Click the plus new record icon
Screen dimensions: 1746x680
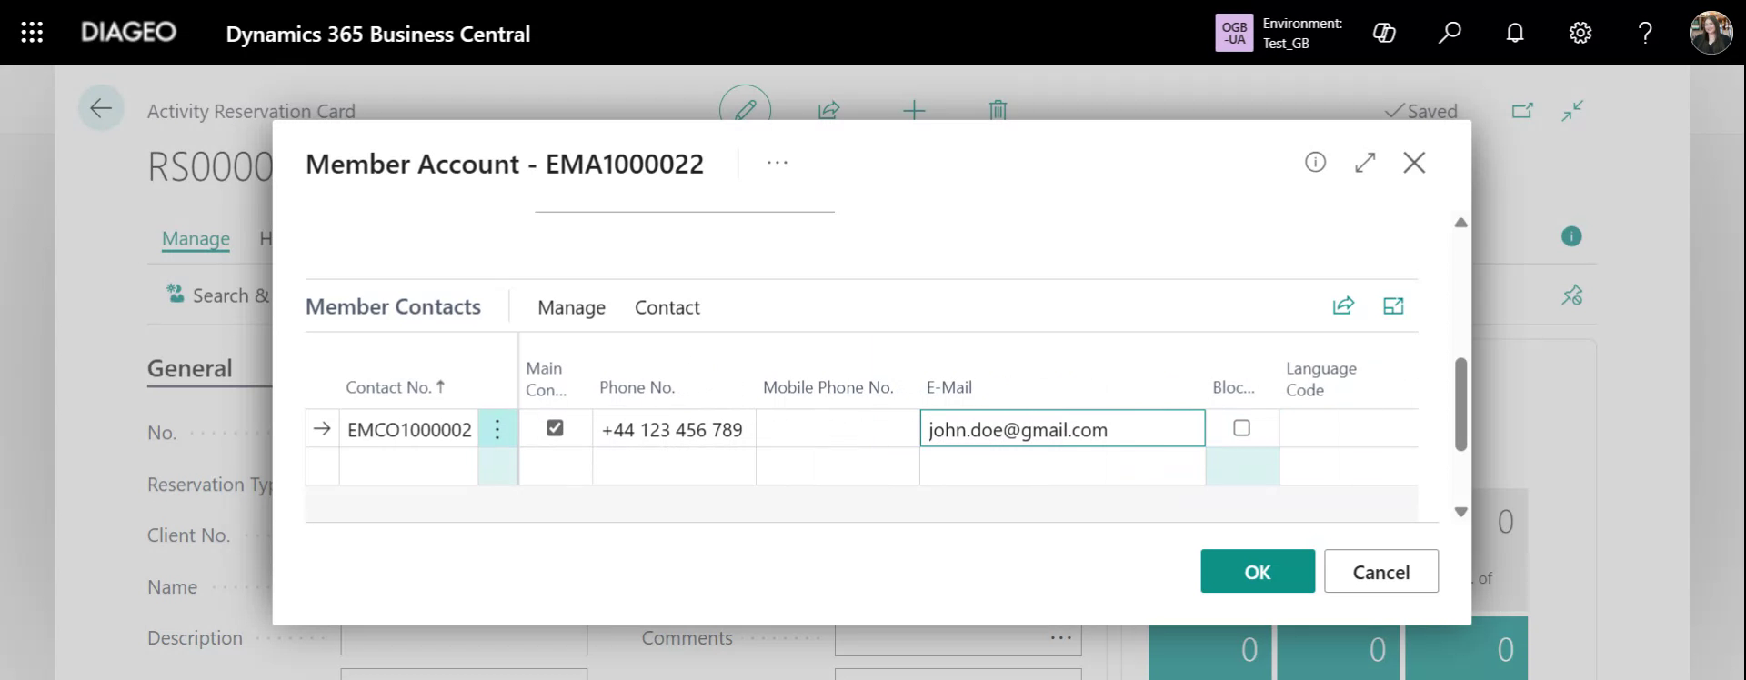click(914, 110)
